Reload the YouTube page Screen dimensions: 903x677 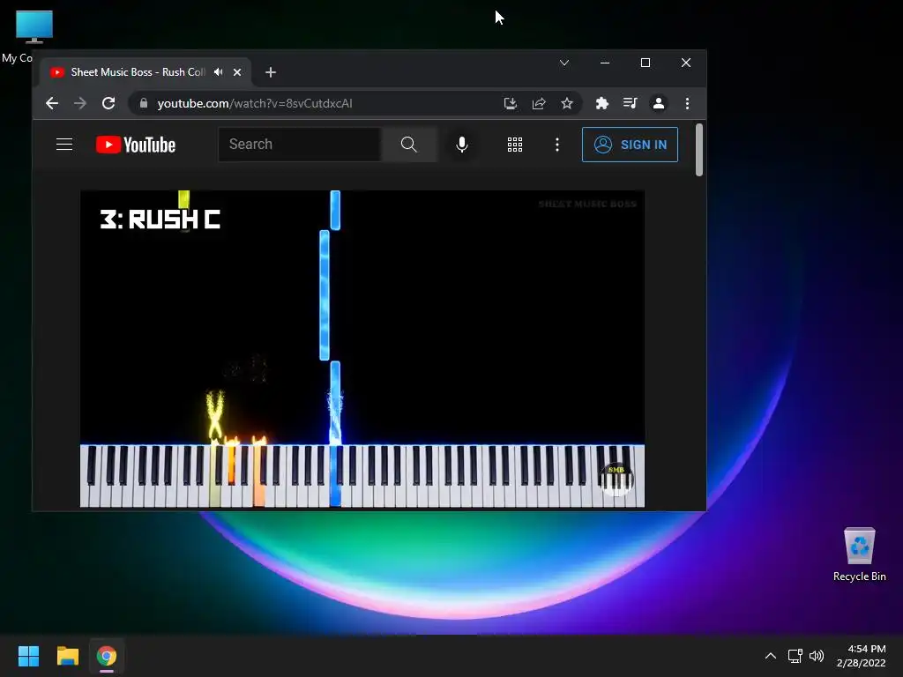(108, 103)
